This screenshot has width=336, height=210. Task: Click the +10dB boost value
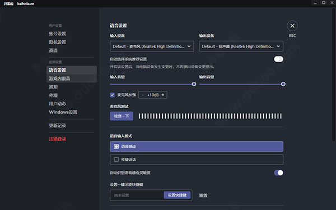click(x=153, y=95)
